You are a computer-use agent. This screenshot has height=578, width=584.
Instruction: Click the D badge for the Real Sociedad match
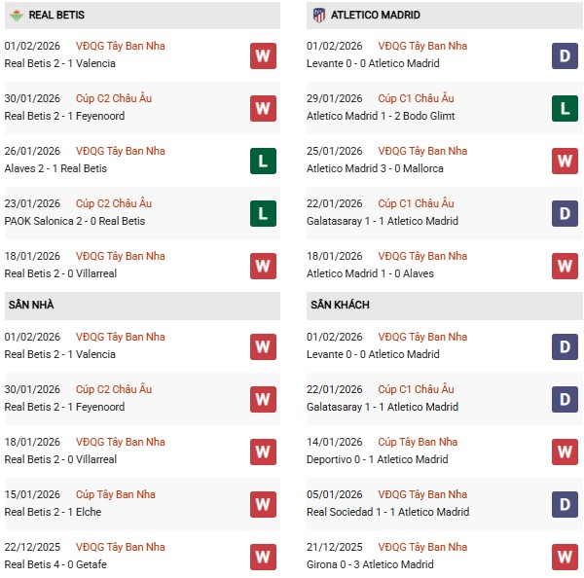566,504
